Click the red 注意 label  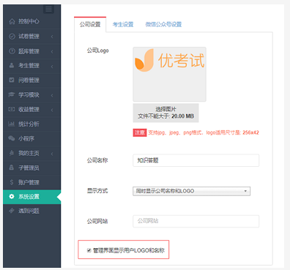point(140,132)
